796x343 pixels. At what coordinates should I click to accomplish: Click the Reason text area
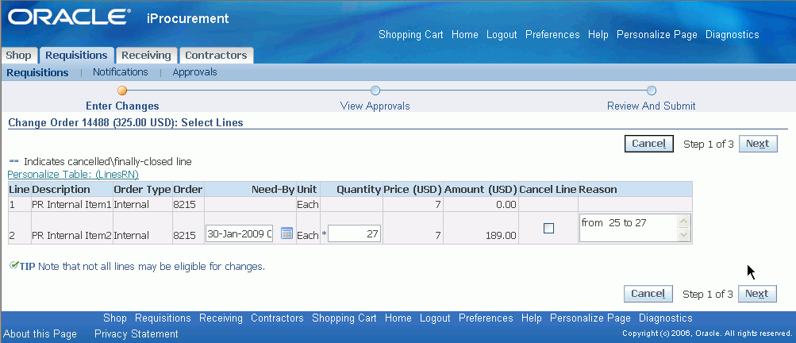click(x=629, y=228)
